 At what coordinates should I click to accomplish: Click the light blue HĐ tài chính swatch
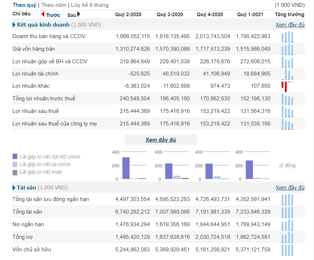(15, 164)
